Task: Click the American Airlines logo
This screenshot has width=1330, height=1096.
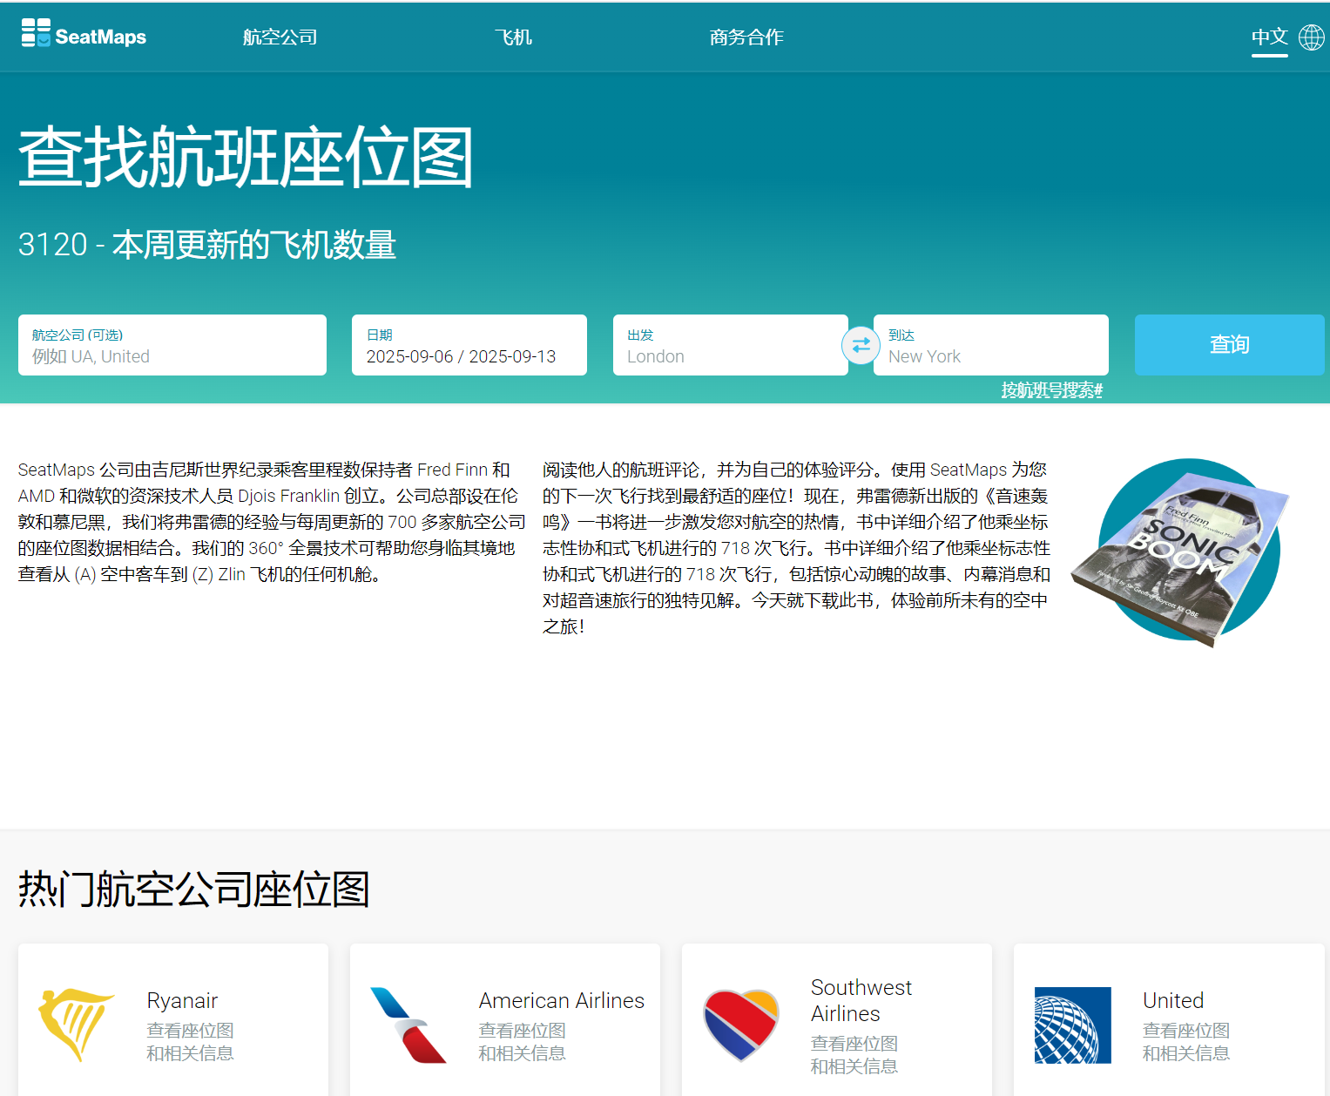Action: click(x=408, y=1025)
